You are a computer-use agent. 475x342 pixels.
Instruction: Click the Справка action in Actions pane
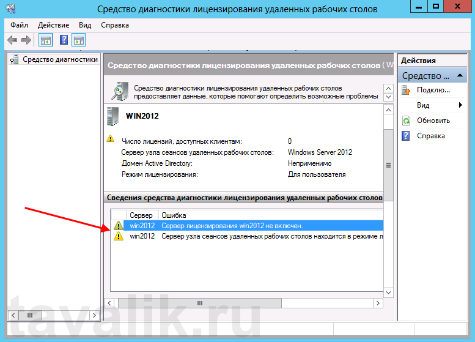click(x=430, y=136)
